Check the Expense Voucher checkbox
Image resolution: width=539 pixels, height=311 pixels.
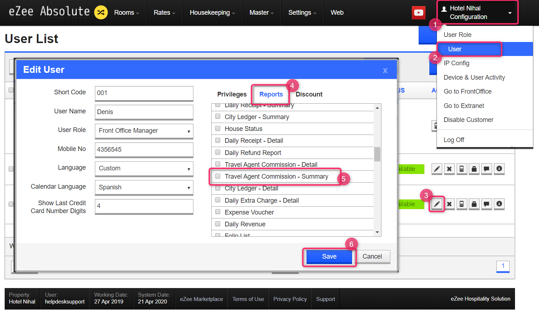point(218,212)
